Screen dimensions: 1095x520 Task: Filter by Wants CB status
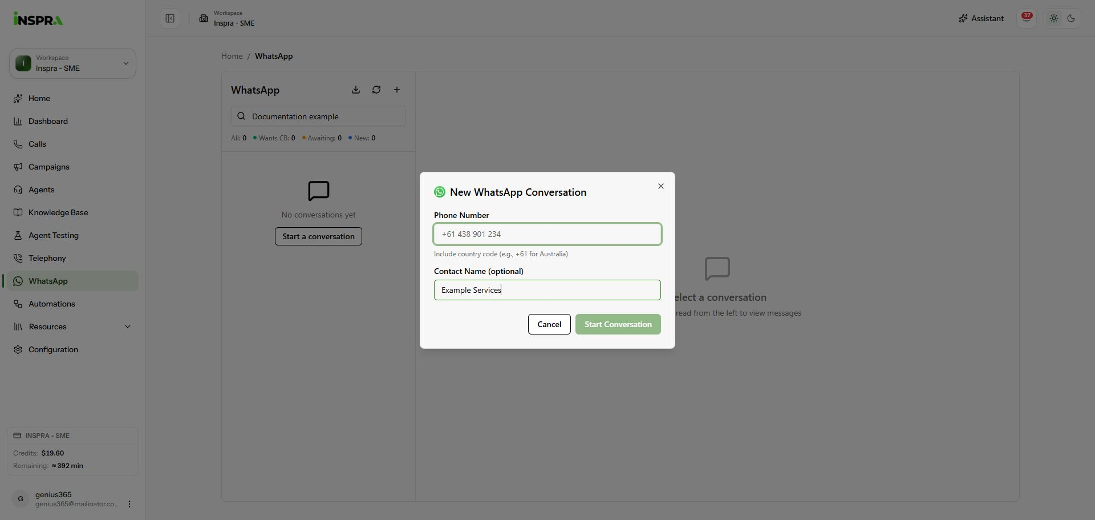274,138
